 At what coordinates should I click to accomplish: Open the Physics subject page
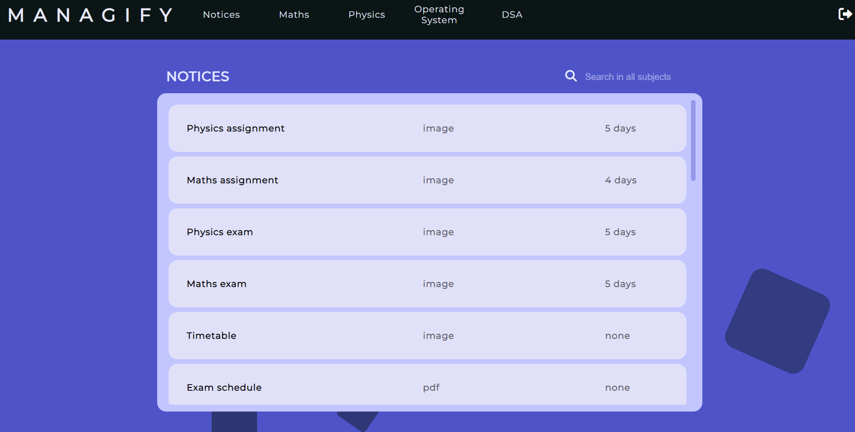367,15
